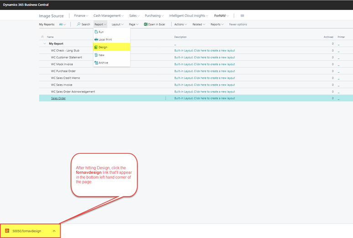This screenshot has width=353, height=238.
Task: Click layout link for WC Sales Credit Memo
Action: [x=204, y=78]
